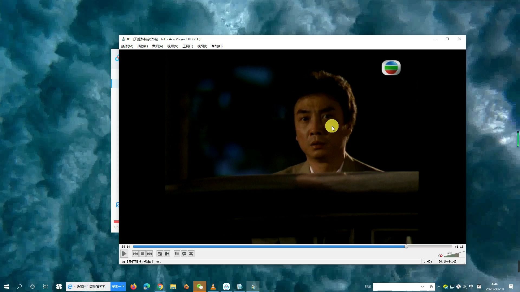Screen dimensions: 520x292
Task: Click the round globe tray icon
Action: (x=459, y=287)
